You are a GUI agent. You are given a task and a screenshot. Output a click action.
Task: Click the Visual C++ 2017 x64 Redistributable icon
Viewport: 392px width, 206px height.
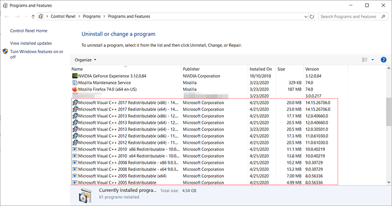(75, 109)
